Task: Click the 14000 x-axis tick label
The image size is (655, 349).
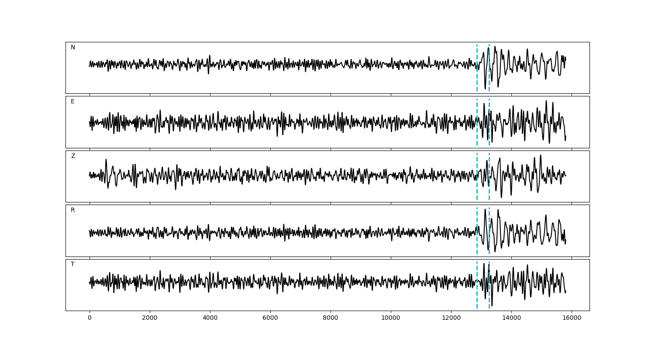Action: click(511, 318)
